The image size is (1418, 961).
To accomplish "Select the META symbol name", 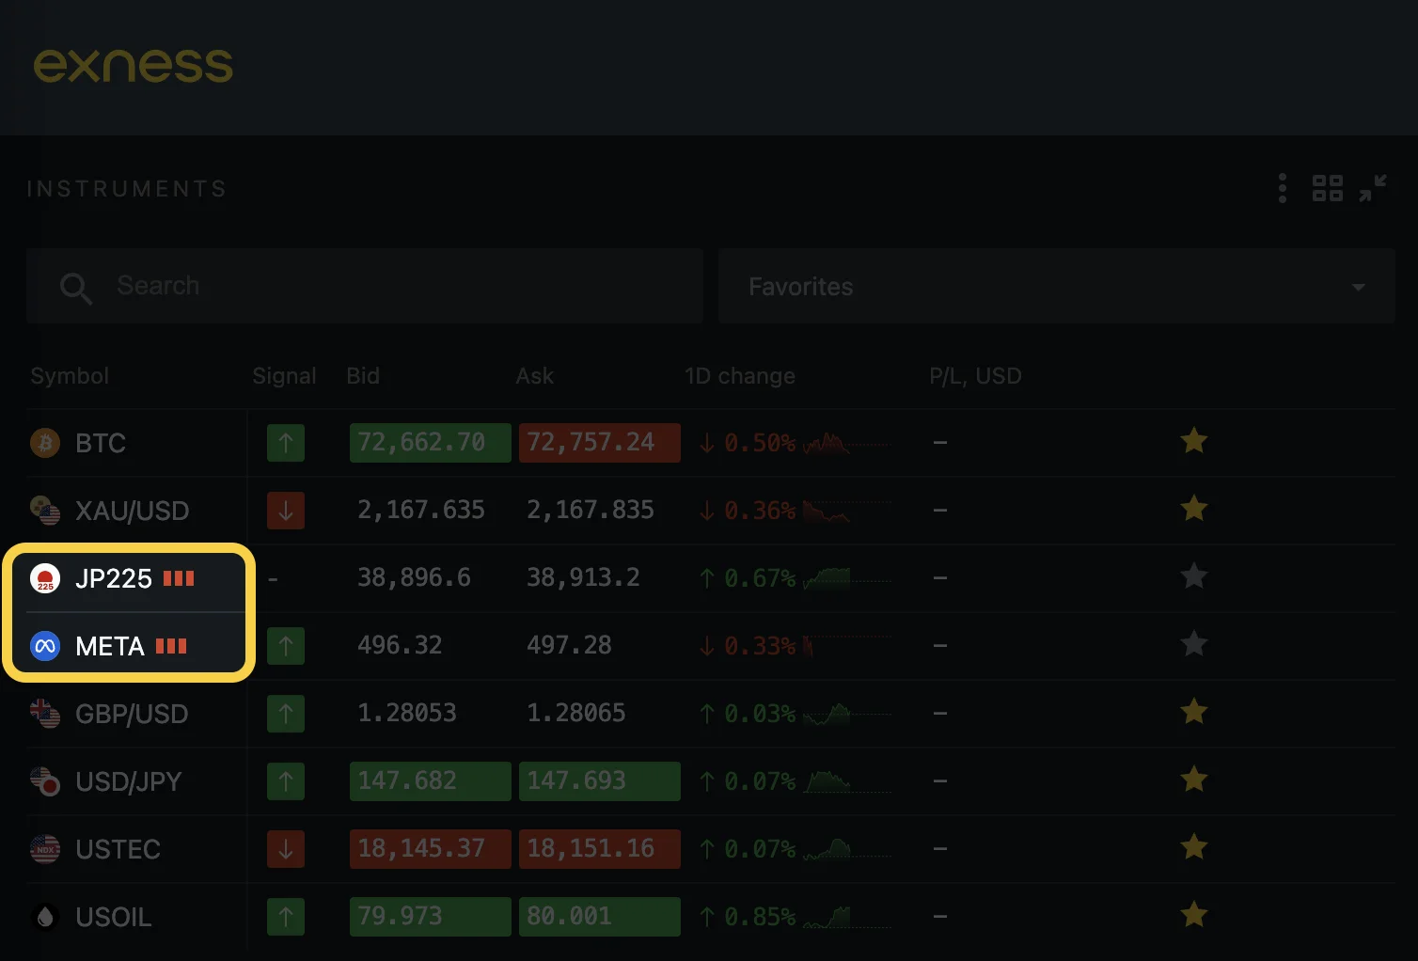I will 110,646.
